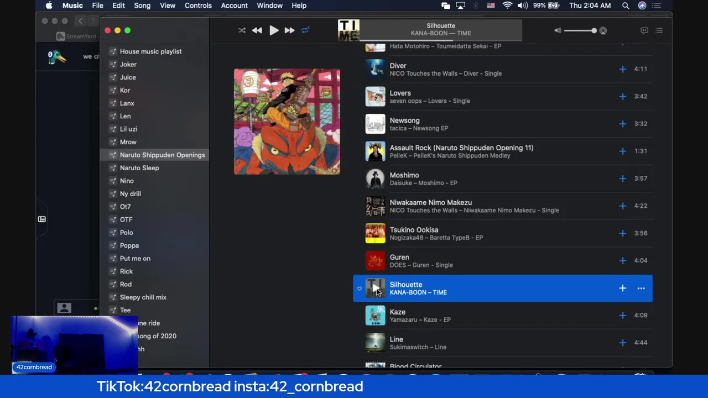Show lyrics panel
Image resolution: width=708 pixels, height=398 pixels.
coord(644,30)
